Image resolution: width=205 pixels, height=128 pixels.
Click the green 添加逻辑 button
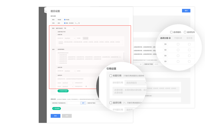57,109
